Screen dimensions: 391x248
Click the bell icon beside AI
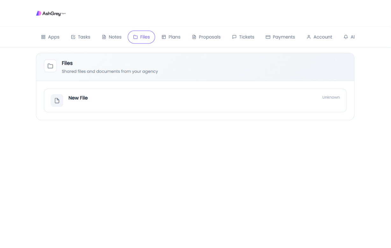[346, 37]
